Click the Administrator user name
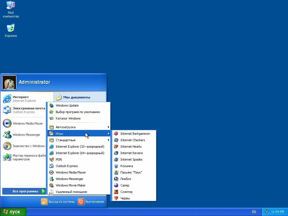Viewport: 288px width, 216px height. (34, 82)
